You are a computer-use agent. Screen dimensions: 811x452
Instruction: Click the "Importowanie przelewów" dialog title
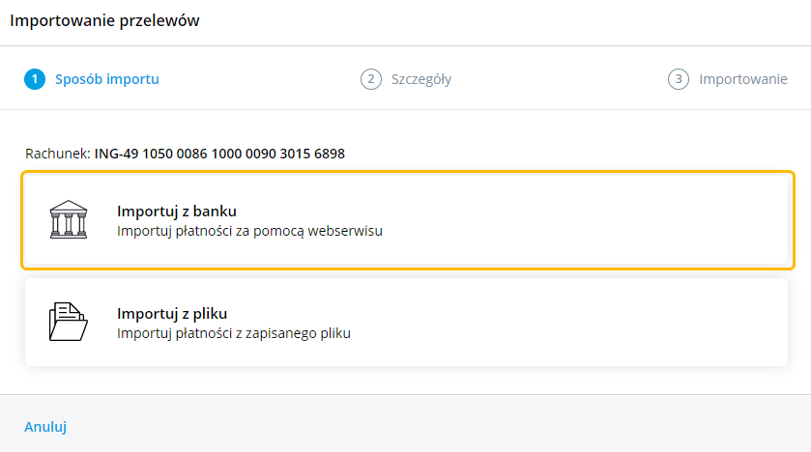[105, 21]
